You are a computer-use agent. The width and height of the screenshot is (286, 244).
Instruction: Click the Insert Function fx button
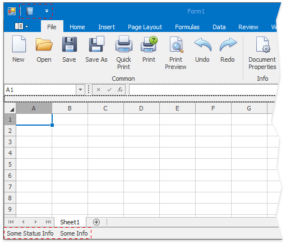pyautogui.click(x=120, y=90)
